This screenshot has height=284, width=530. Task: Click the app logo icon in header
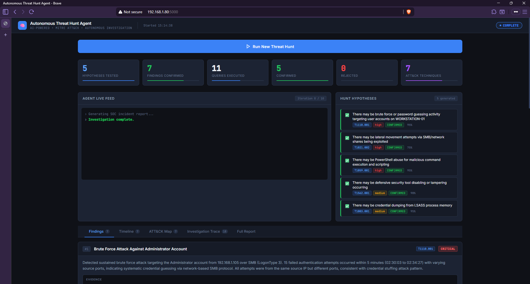pos(22,25)
